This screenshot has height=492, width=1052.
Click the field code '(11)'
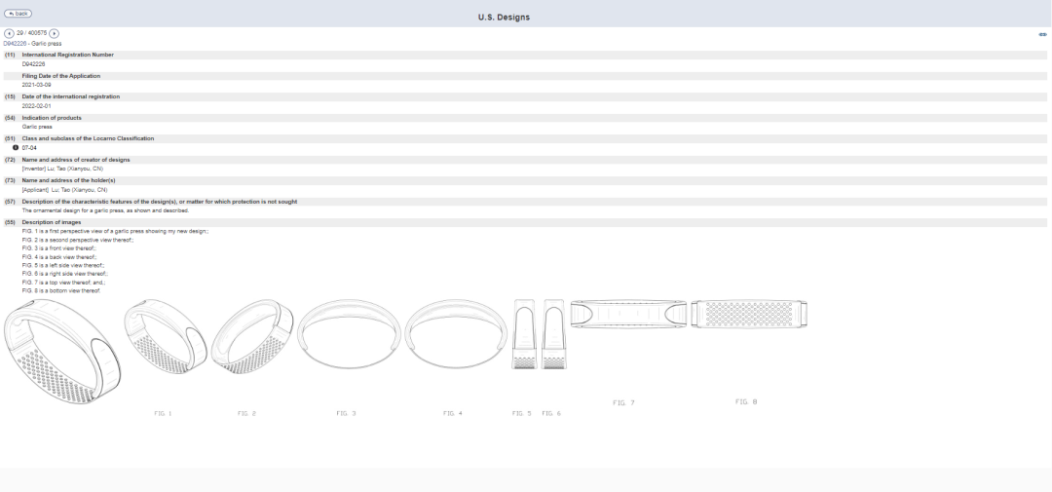pos(10,55)
